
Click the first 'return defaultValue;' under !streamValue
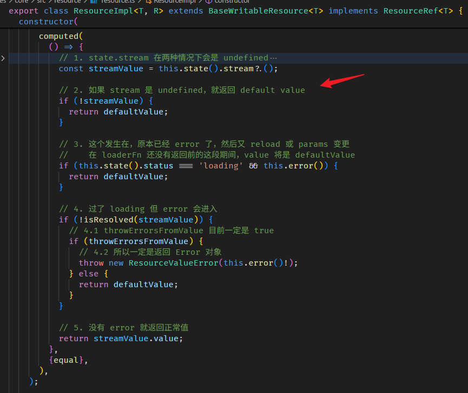pyautogui.click(x=118, y=112)
